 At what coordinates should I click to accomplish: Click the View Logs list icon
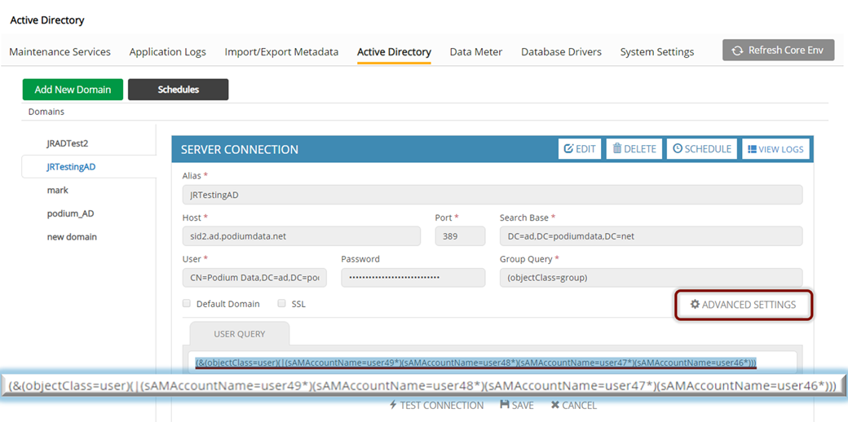point(752,149)
